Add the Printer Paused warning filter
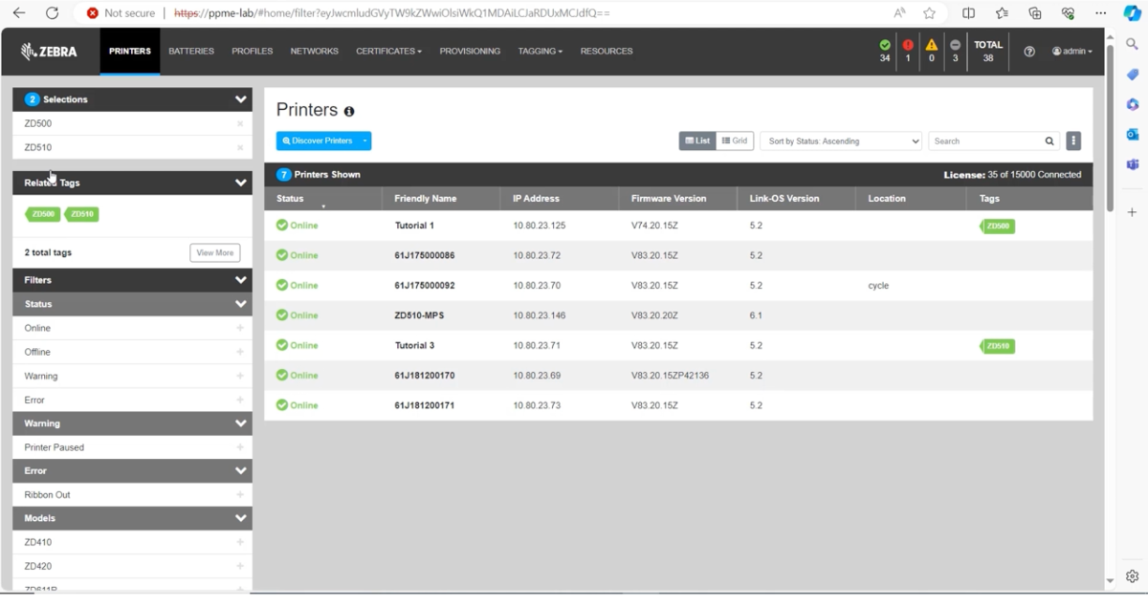Viewport: 1148px width, 607px height. click(x=239, y=447)
